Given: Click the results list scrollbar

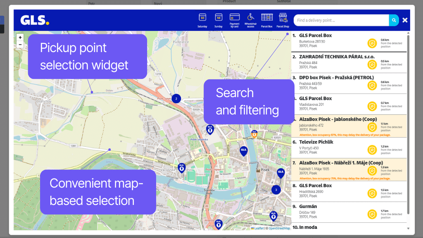Looking at the screenshot, I should (x=408, y=124).
